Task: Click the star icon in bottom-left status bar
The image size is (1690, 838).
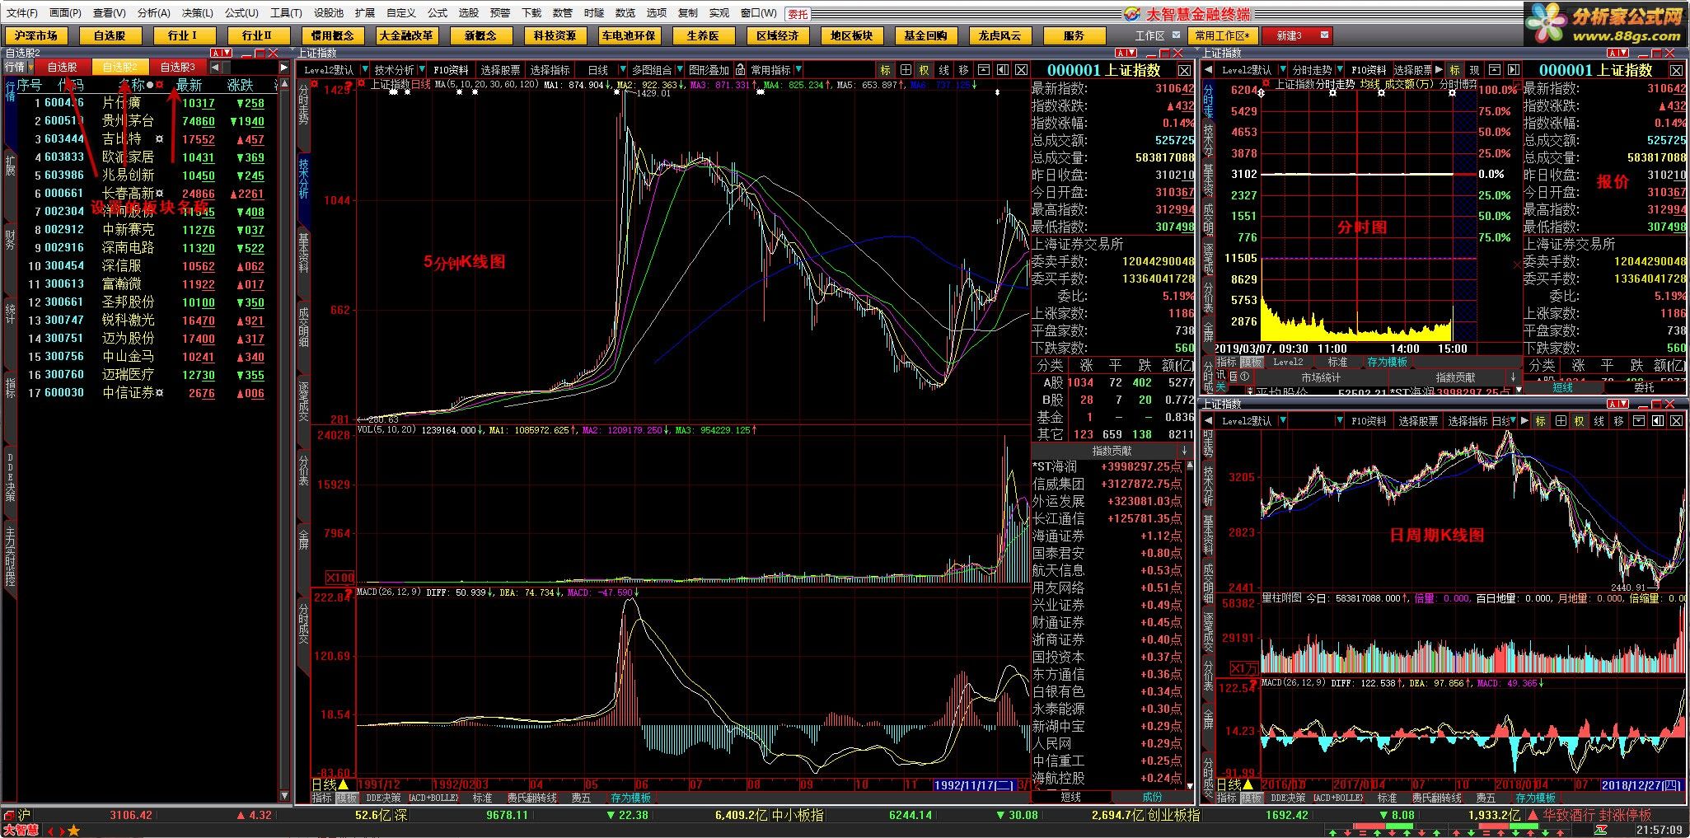Action: click(x=74, y=831)
